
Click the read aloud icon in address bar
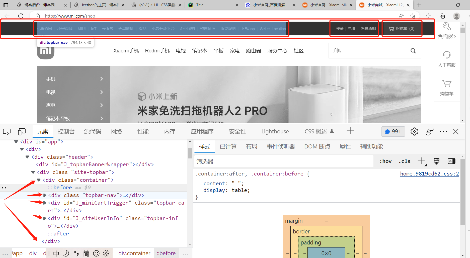(401, 16)
